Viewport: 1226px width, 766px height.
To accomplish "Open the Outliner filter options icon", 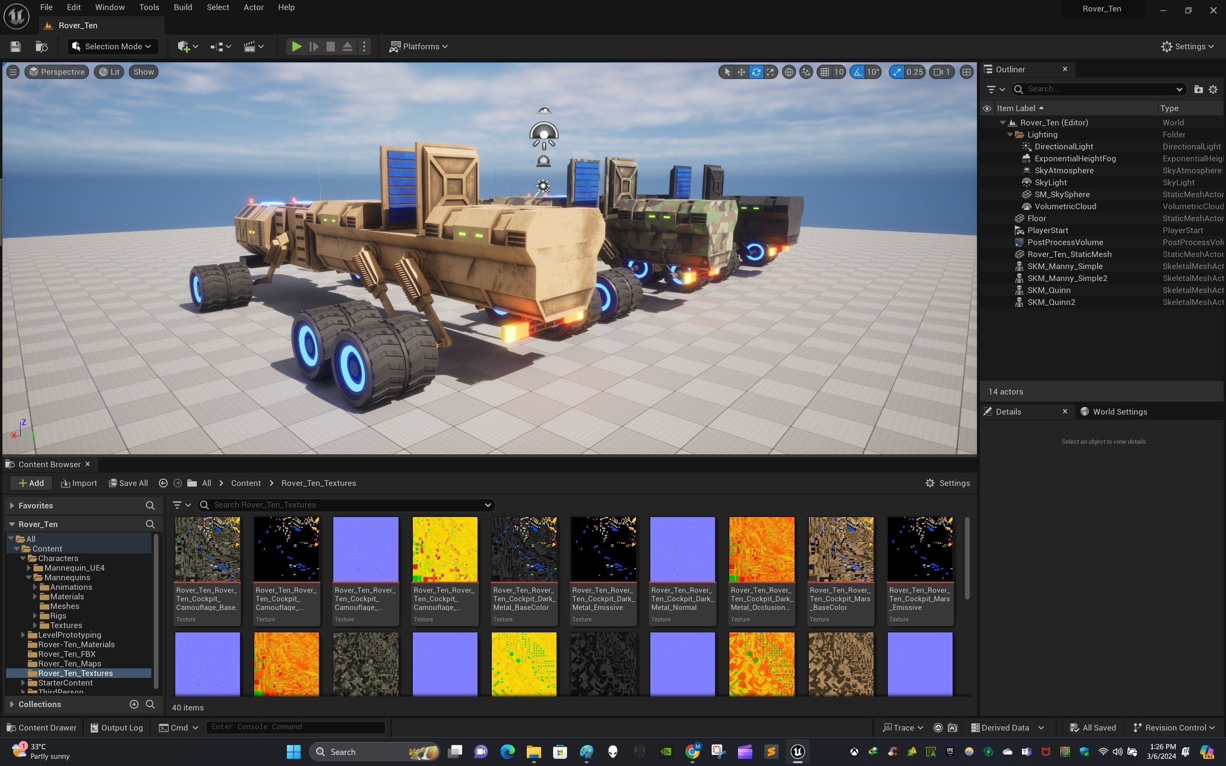I will click(996, 89).
